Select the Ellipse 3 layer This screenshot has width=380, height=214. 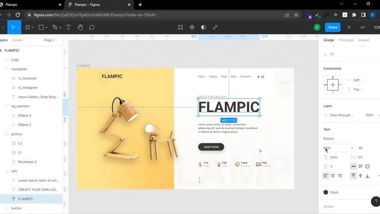25,115
